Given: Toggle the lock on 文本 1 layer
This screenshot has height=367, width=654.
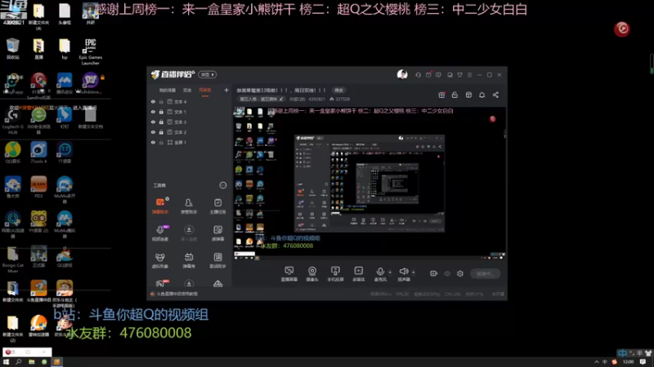Looking at the screenshot, I should point(161,112).
